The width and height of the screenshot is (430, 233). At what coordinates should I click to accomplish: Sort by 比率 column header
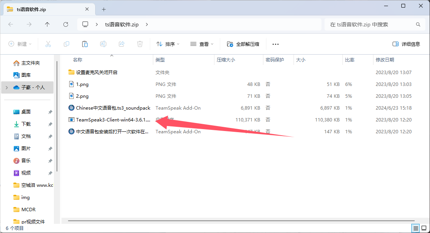[x=350, y=60]
